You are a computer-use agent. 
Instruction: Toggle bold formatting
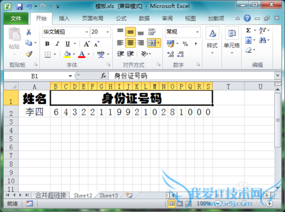[x=47, y=44]
